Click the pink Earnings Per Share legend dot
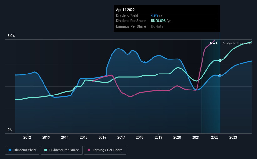The image size is (257, 159). [x=89, y=150]
